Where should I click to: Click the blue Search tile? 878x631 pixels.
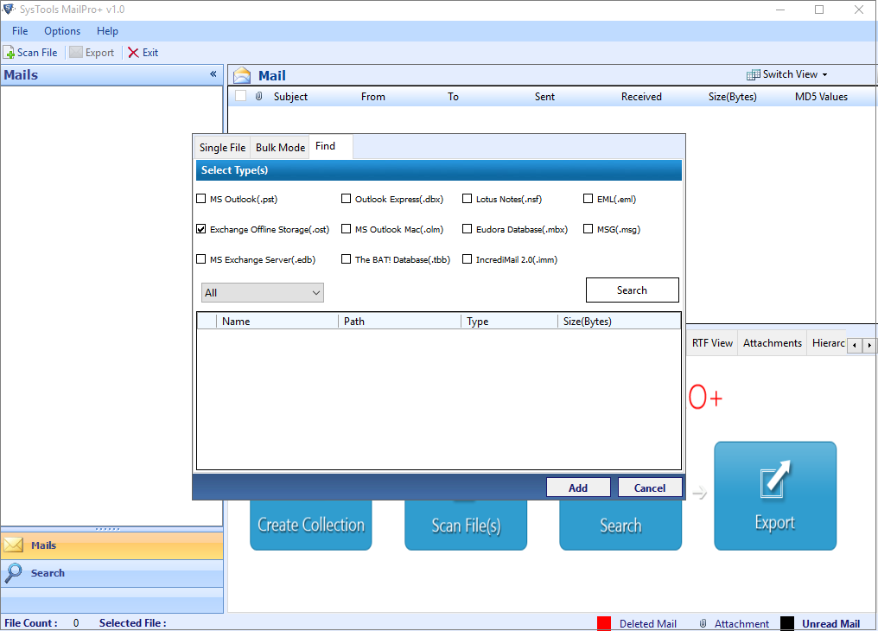coord(620,525)
